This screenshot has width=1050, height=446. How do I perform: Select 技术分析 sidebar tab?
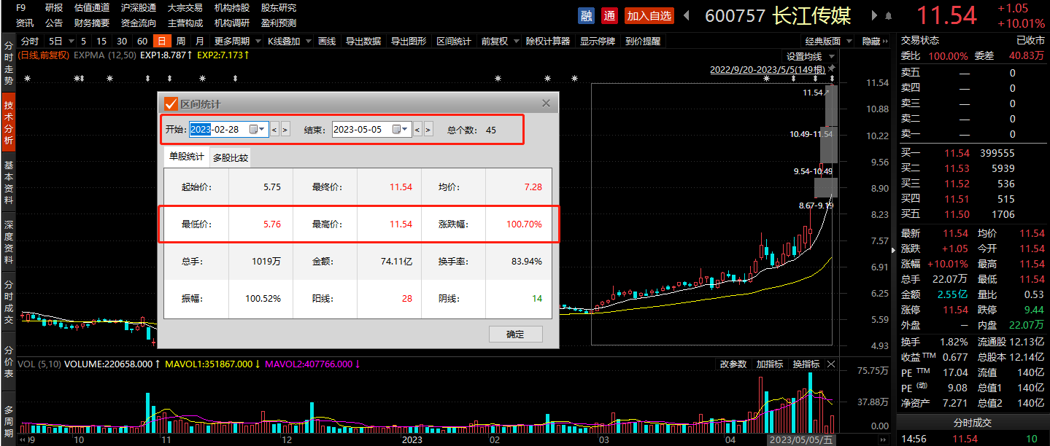click(9, 122)
